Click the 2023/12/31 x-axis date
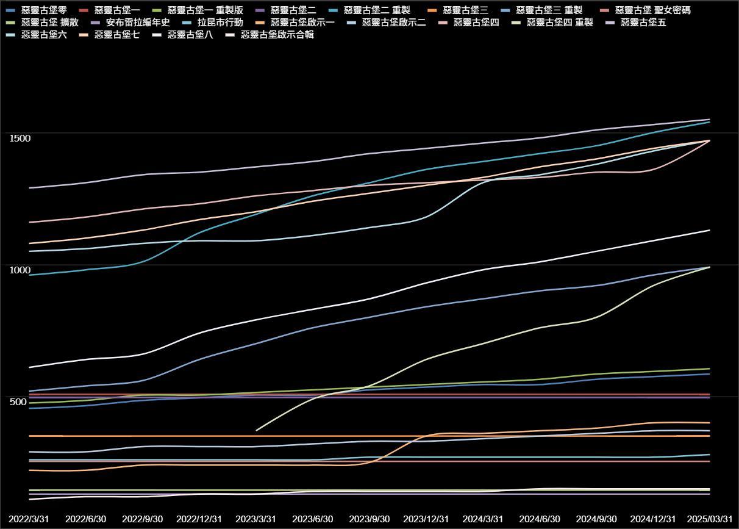This screenshot has width=739, height=529. pyautogui.click(x=426, y=519)
